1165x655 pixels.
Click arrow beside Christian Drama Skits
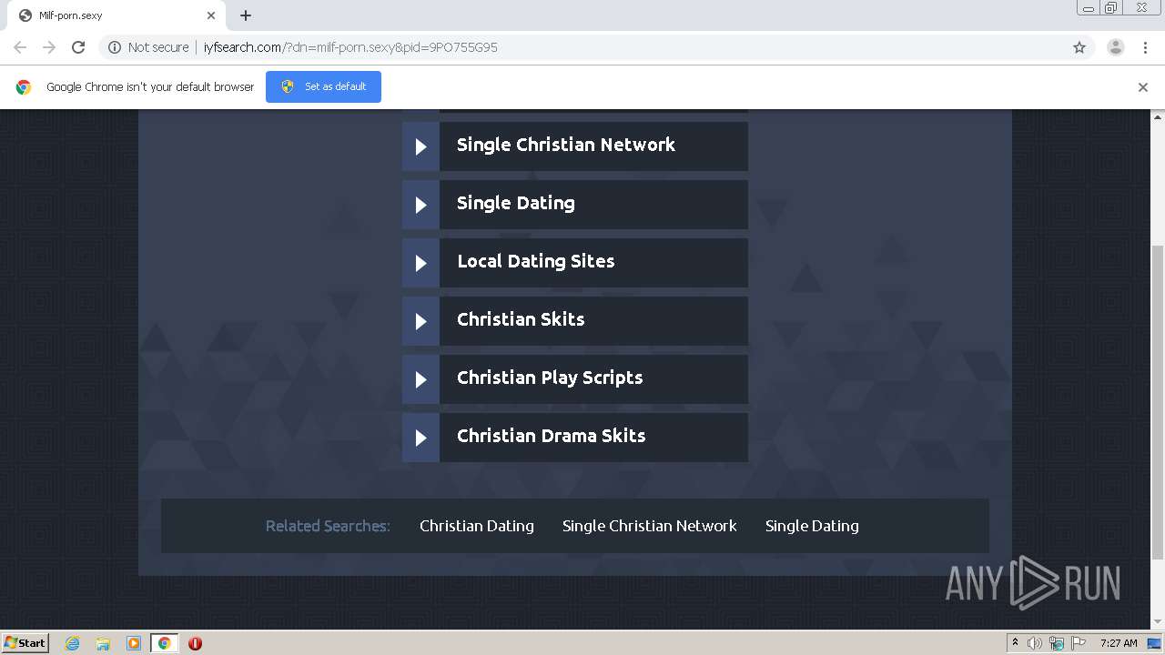(x=420, y=438)
